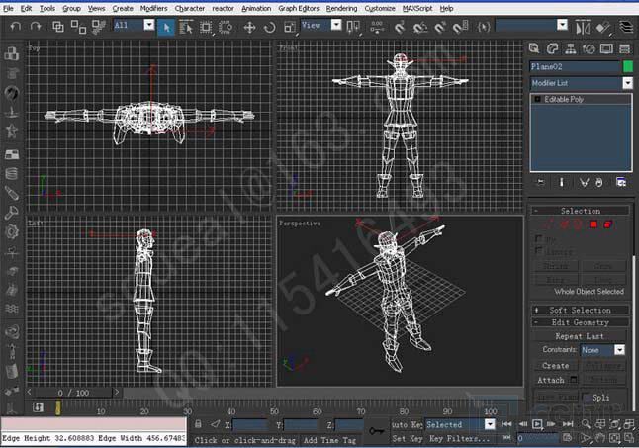The width and height of the screenshot is (639, 448).
Task: Open the named selection sets dropdown
Action: pos(562,25)
